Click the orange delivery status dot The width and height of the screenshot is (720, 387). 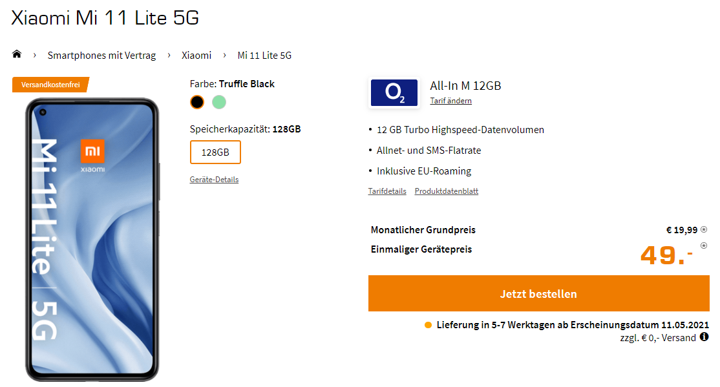(x=428, y=325)
